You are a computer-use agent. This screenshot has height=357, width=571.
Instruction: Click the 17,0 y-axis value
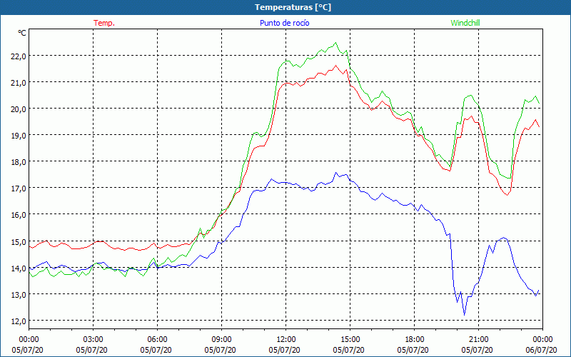(x=19, y=188)
